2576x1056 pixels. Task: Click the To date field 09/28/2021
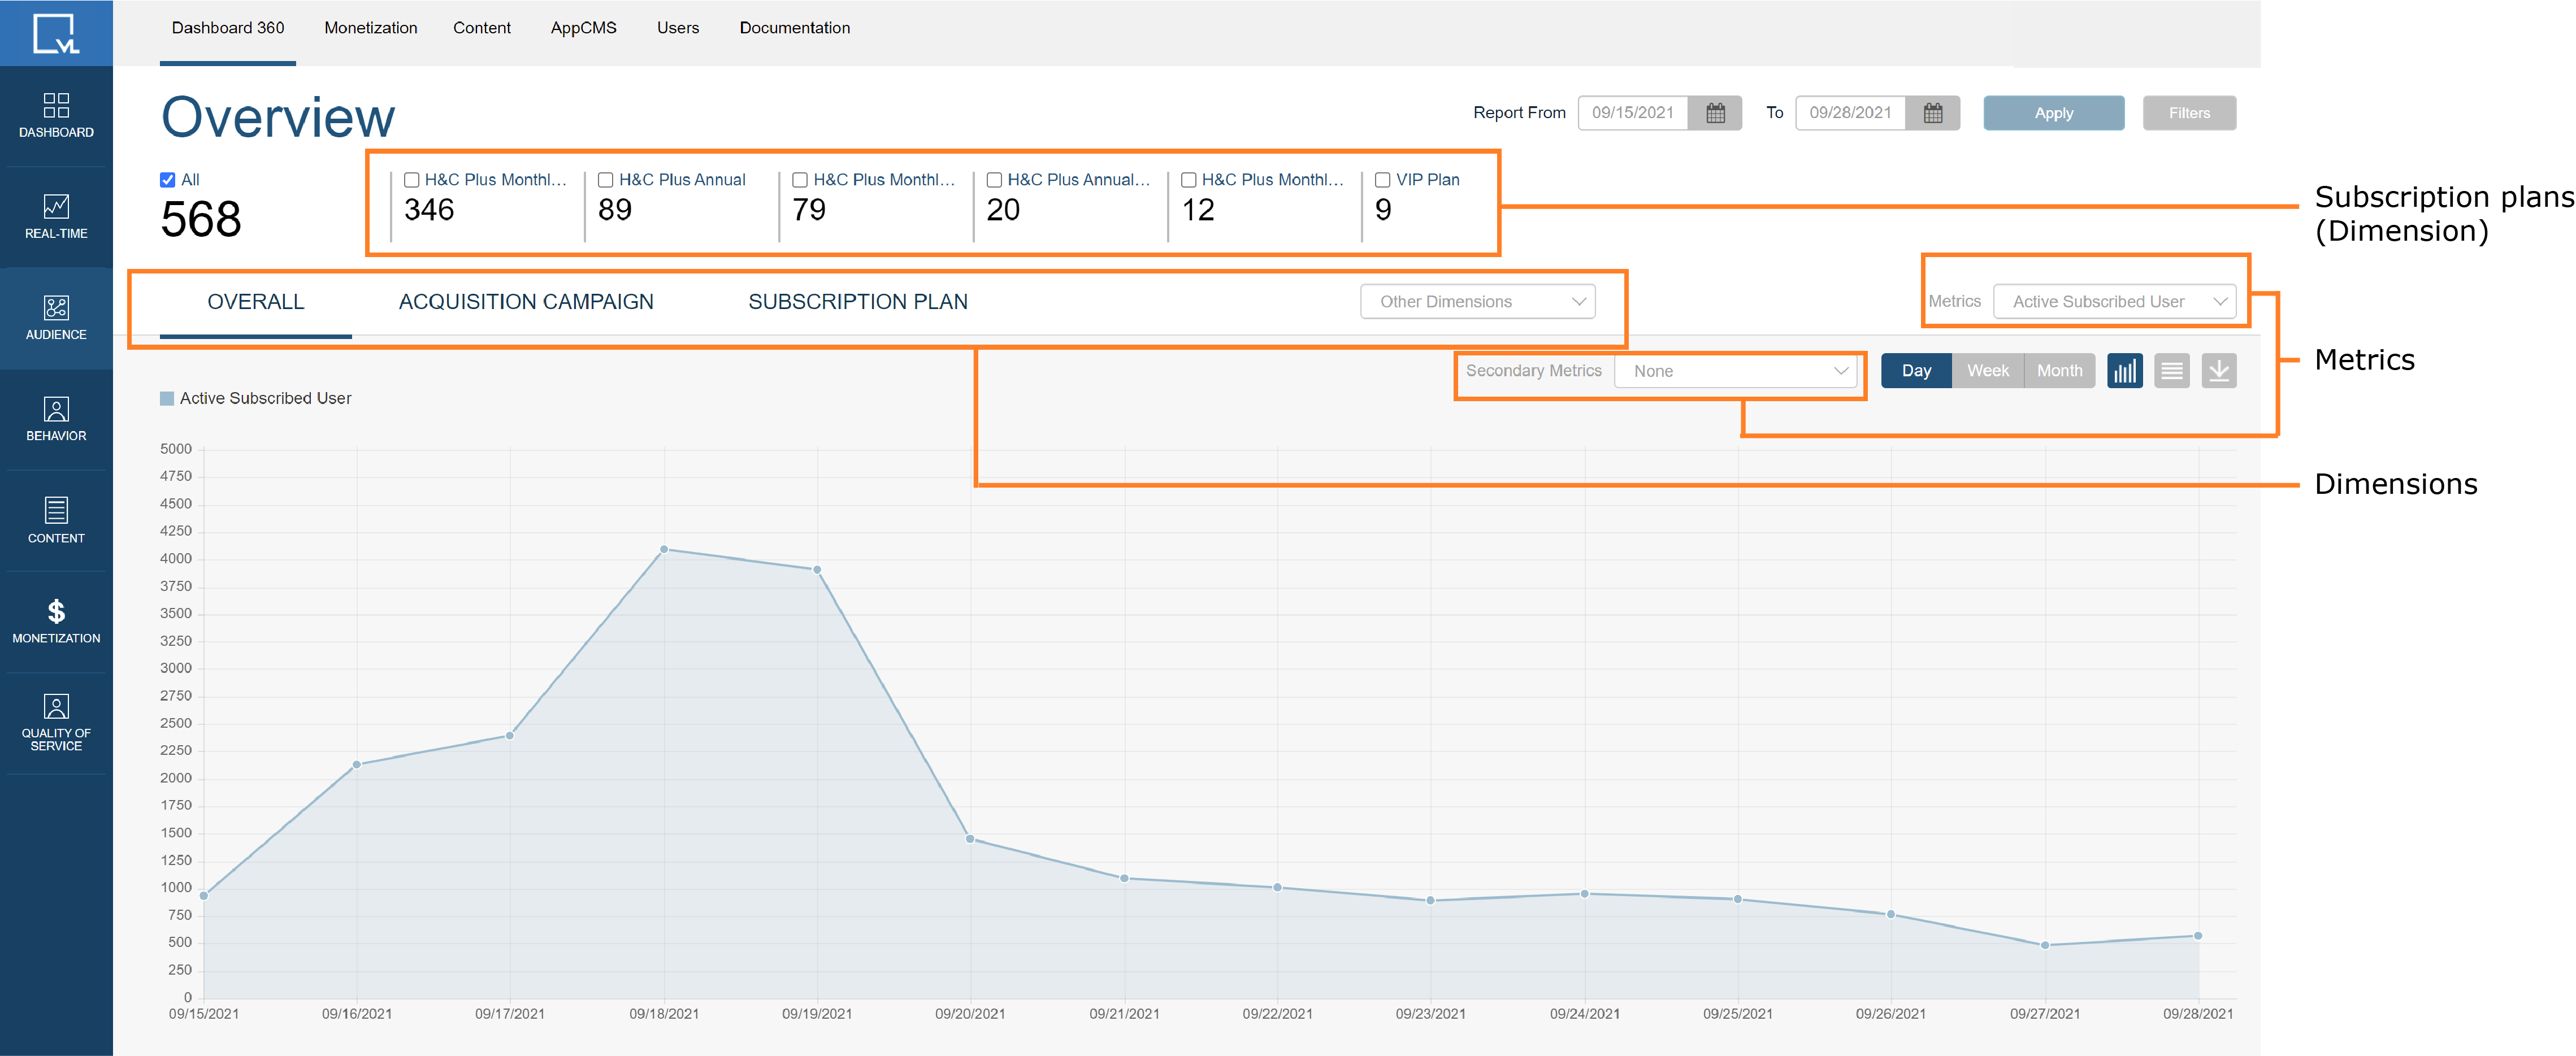tap(1850, 113)
